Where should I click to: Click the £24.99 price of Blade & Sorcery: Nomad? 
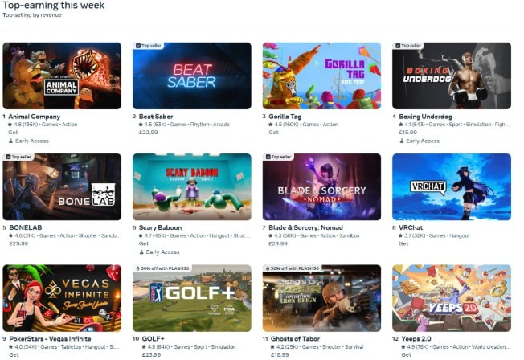[278, 243]
